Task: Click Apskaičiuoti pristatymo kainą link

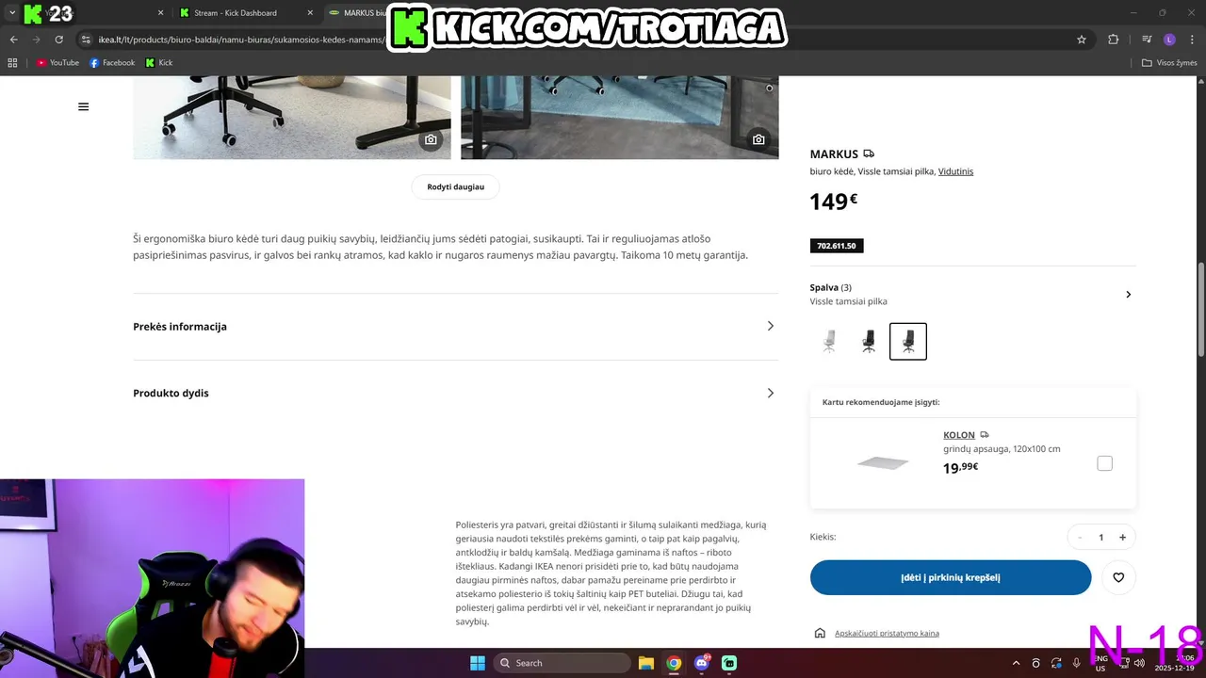Action: coord(887,633)
